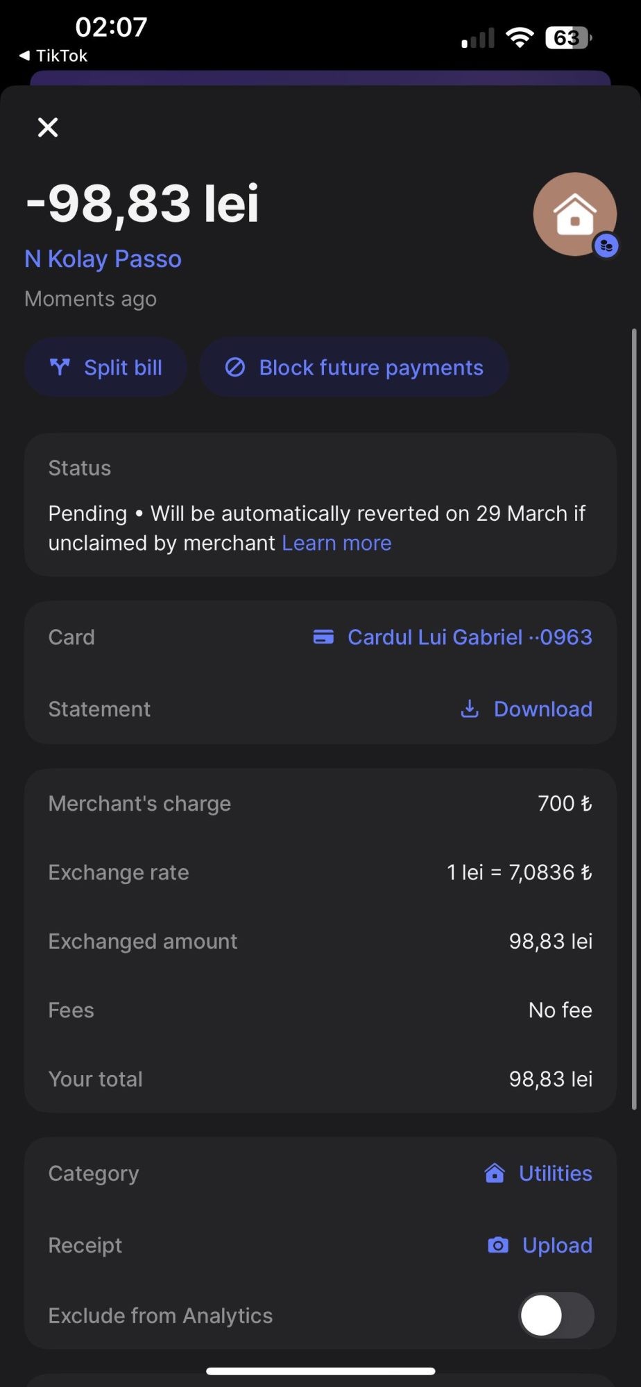This screenshot has height=1387, width=641.
Task: Tap the small badge on merchant avatar
Action: click(606, 245)
